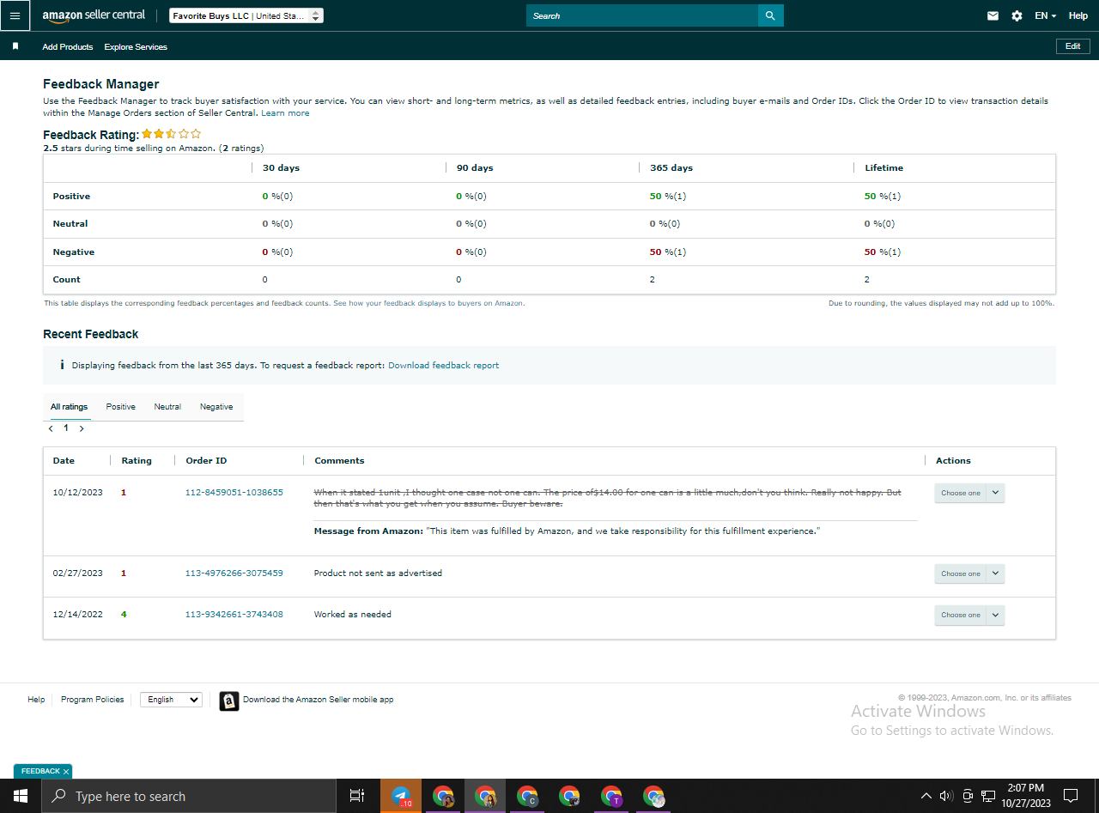Switch to the All ratings tab
The height and width of the screenshot is (813, 1099).
(69, 407)
